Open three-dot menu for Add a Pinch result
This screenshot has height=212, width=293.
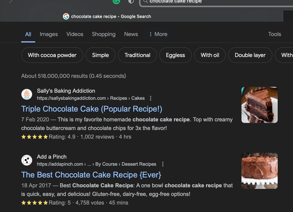point(163,164)
